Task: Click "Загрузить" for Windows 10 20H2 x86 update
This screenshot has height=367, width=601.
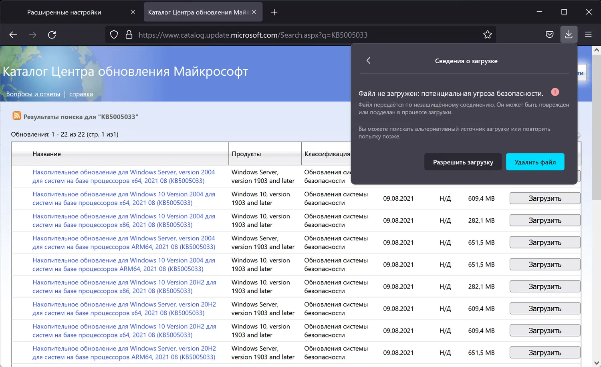Action: (545, 286)
